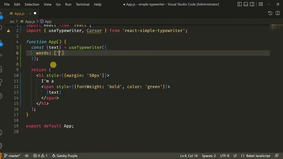Screen dimensions: 283x159
Task: Restore down the VS Code window
Action: [278, 4]
